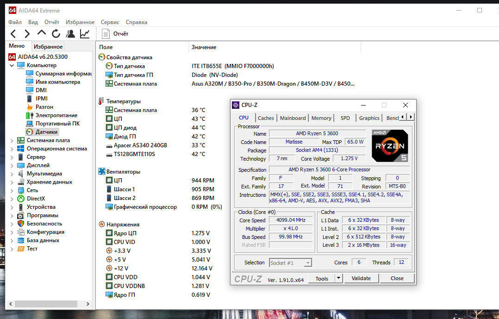Switch to CPU-Z Caches tab
This screenshot has height=319, width=499.
click(x=266, y=118)
